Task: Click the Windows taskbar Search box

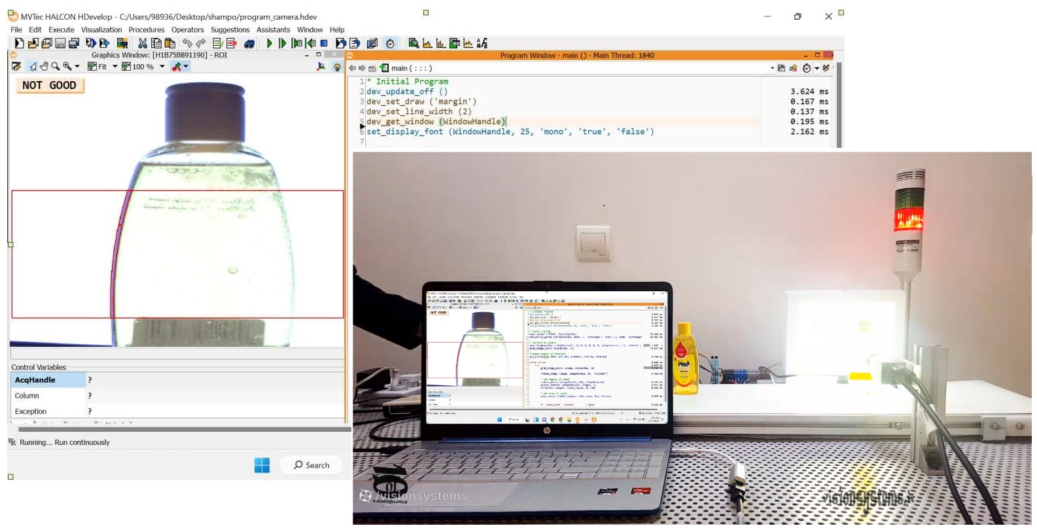Action: click(x=312, y=465)
